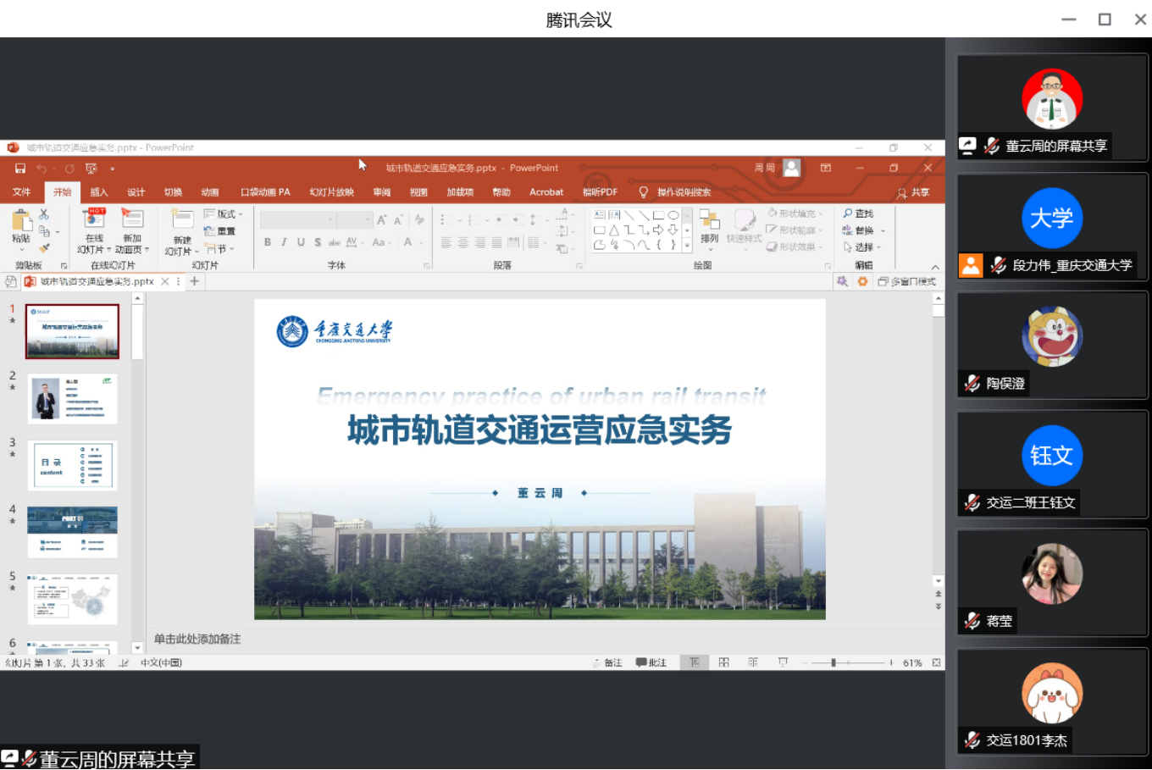
Task: Open the 在线幻灯片 (Online Slides) button
Action: (94, 230)
